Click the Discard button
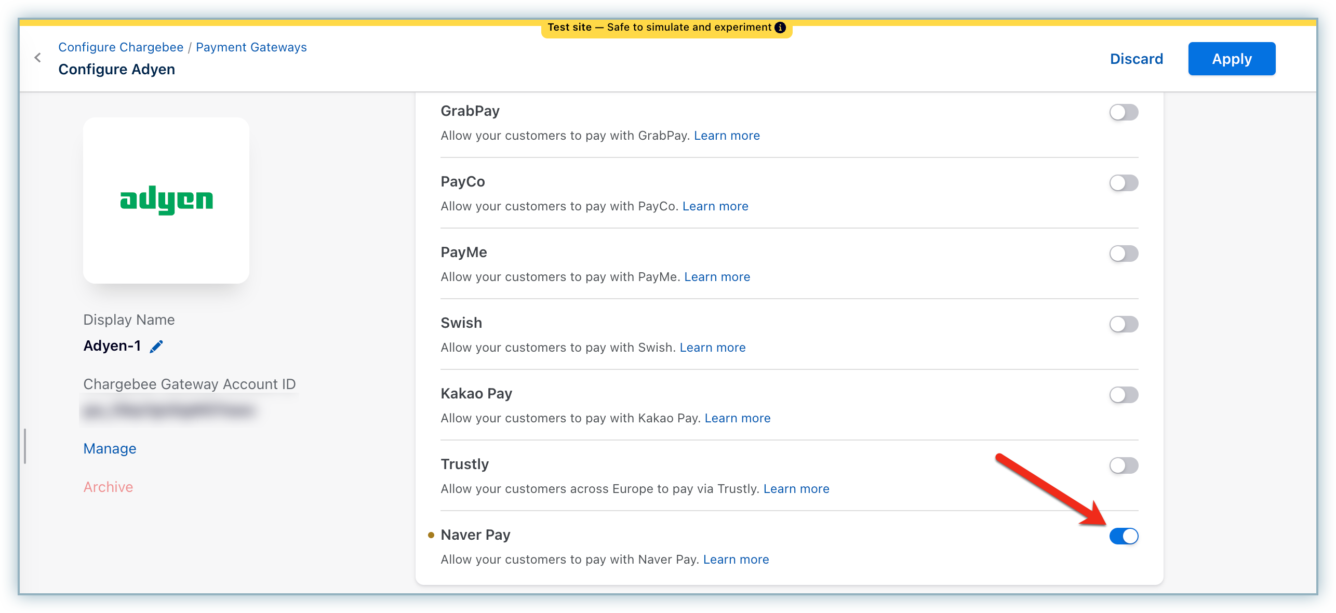Viewport: 1336px width, 613px height. tap(1137, 59)
